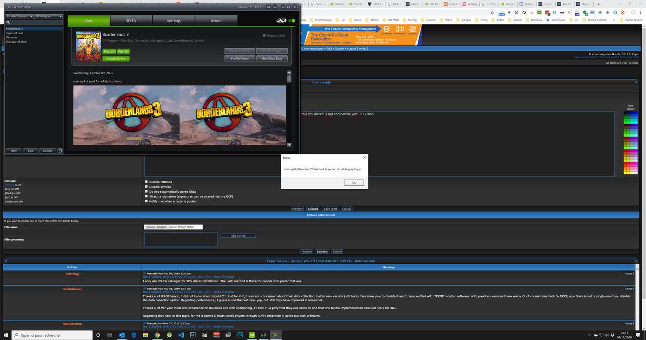Viewport: 646px width, 340px height.
Task: Open the Profile Folder button
Action: (240, 58)
